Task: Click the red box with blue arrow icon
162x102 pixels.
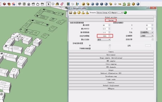Action: tap(13, 4)
